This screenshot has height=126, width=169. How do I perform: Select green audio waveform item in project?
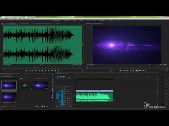tap(25, 85)
